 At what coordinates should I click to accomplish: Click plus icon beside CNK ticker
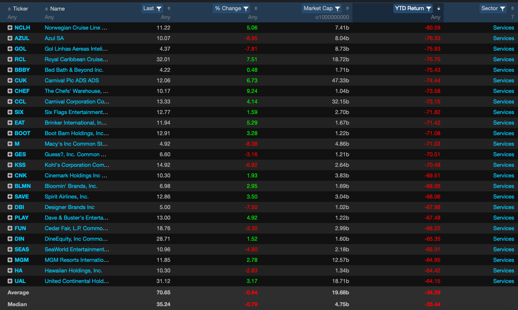[x=10, y=175]
